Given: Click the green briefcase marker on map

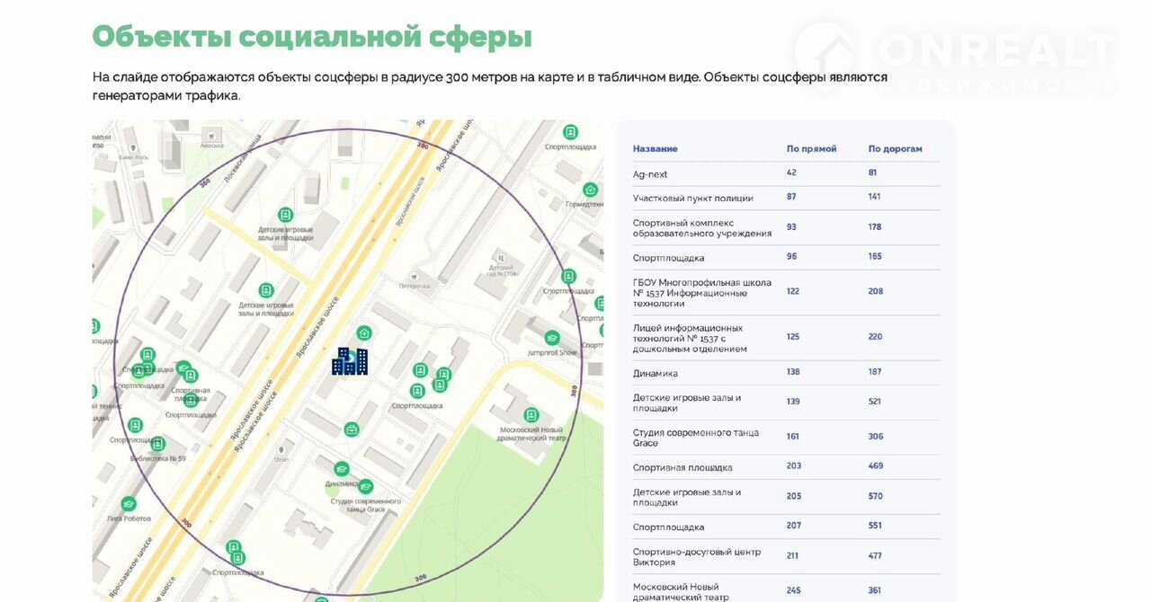Looking at the screenshot, I should point(352,429).
